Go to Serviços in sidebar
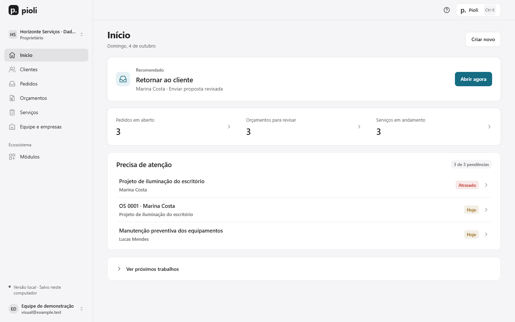Image resolution: width=515 pixels, height=322 pixels. tap(46, 112)
